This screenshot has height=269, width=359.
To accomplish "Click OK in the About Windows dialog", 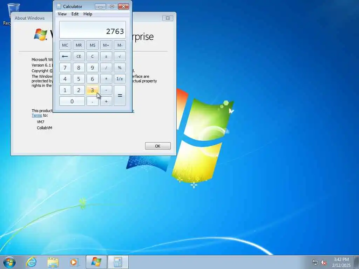I will click(158, 146).
